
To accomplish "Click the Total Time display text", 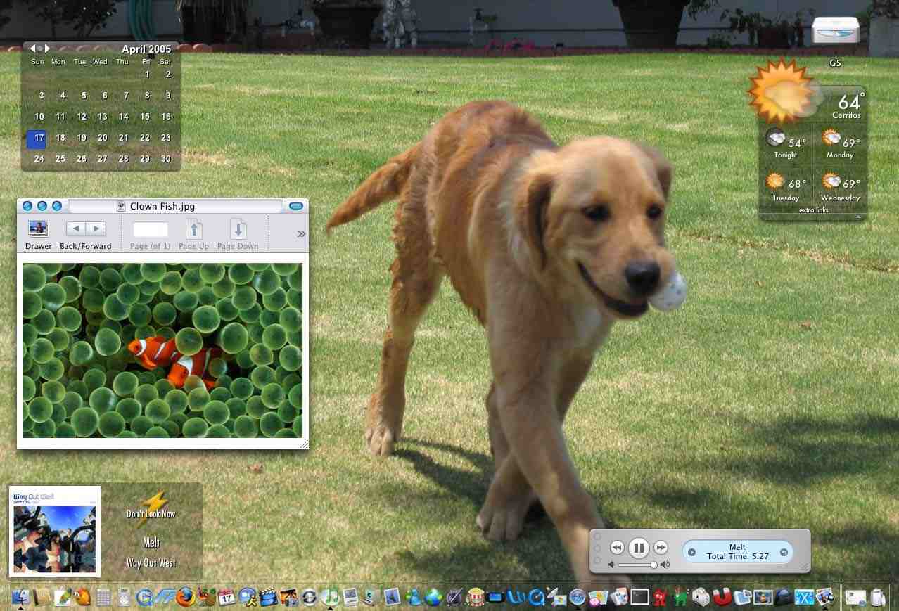I will coord(738,556).
